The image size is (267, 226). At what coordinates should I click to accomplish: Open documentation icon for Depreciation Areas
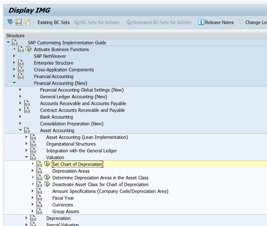pos(39,171)
